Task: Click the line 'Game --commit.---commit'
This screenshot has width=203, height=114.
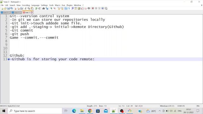Action: pos(34,37)
